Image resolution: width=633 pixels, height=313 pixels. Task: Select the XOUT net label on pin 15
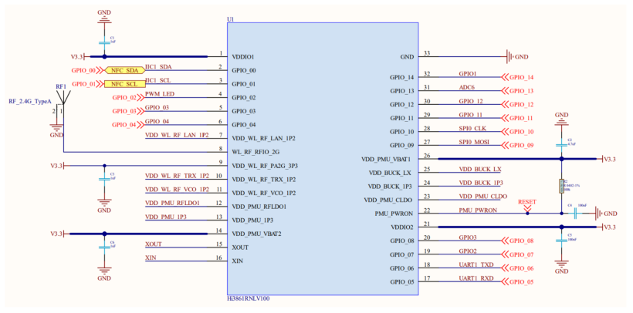[x=153, y=244]
